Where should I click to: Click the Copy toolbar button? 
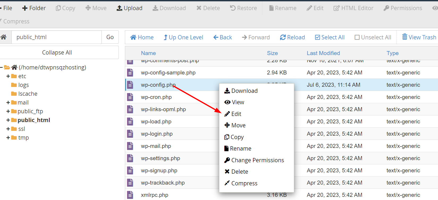point(65,8)
